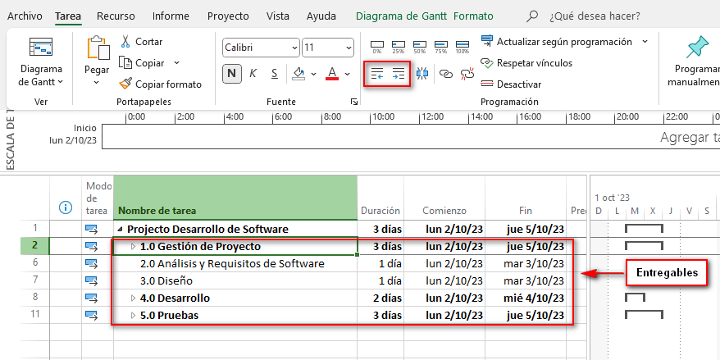
Task: Toggle bold formatting (N)
Action: tap(232, 74)
